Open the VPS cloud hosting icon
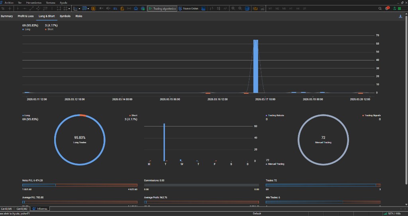 pyautogui.click(x=136, y=8)
